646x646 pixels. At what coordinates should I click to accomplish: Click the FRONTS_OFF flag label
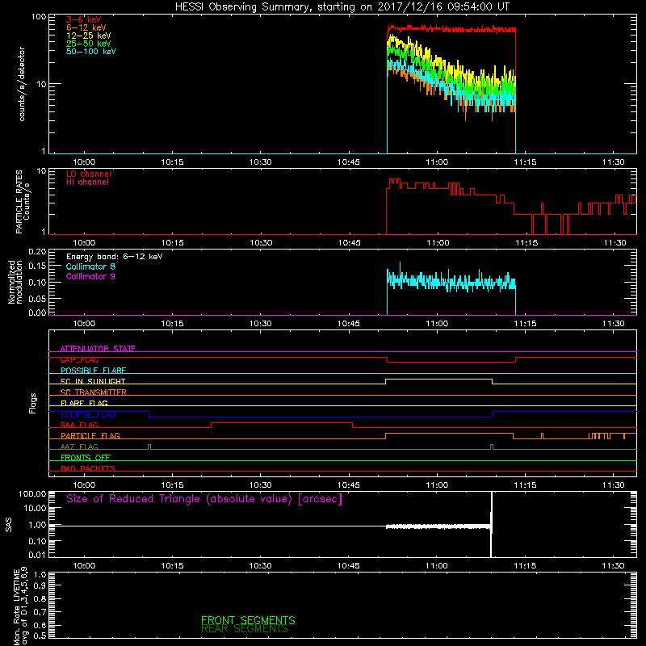[86, 457]
